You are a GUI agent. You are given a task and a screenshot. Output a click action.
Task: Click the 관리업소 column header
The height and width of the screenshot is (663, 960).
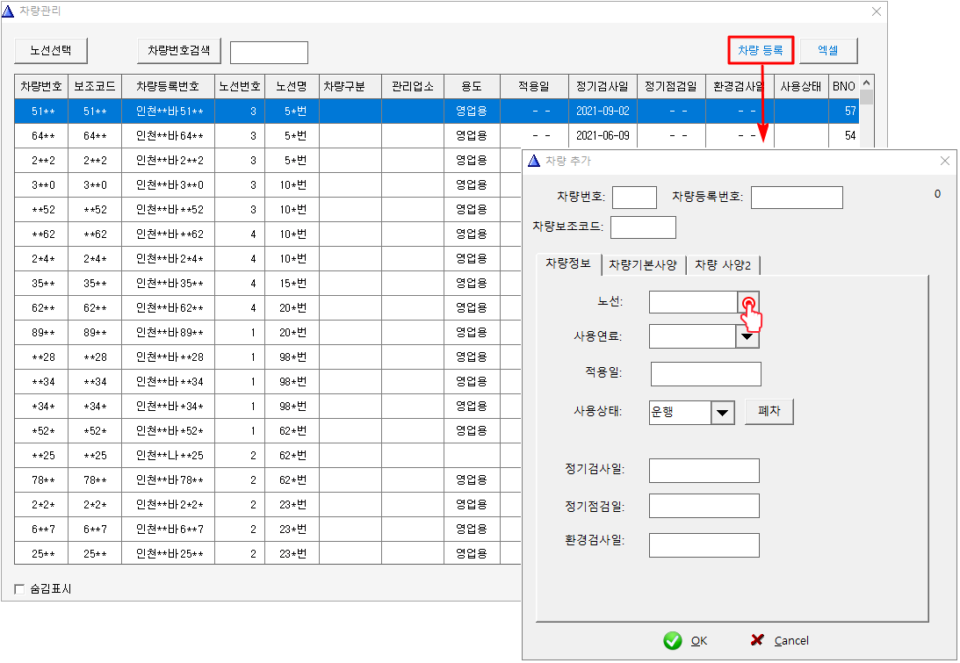pyautogui.click(x=413, y=86)
